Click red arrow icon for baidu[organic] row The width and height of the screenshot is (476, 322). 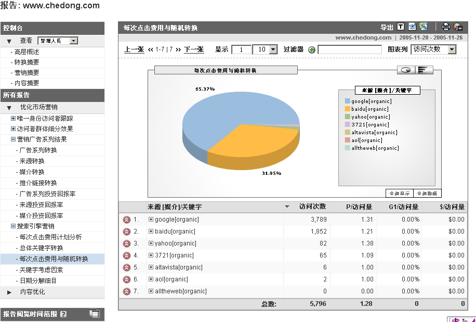127,232
